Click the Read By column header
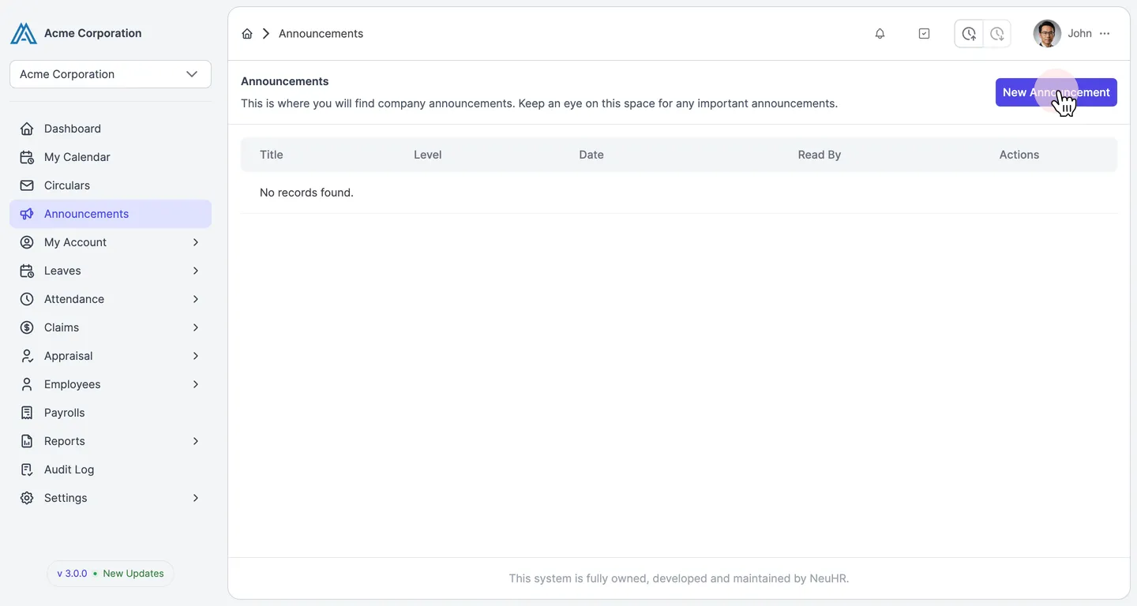The height and width of the screenshot is (606, 1137). pyautogui.click(x=819, y=155)
